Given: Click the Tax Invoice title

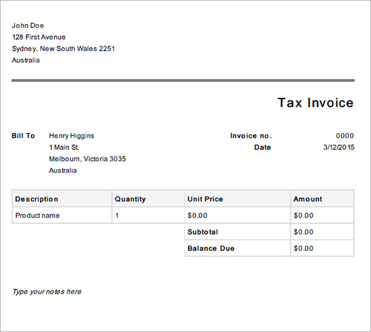Looking at the screenshot, I should [x=315, y=103].
